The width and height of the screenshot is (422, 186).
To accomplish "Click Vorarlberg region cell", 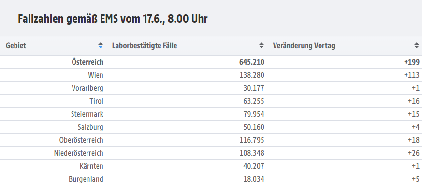I will (x=53, y=88).
